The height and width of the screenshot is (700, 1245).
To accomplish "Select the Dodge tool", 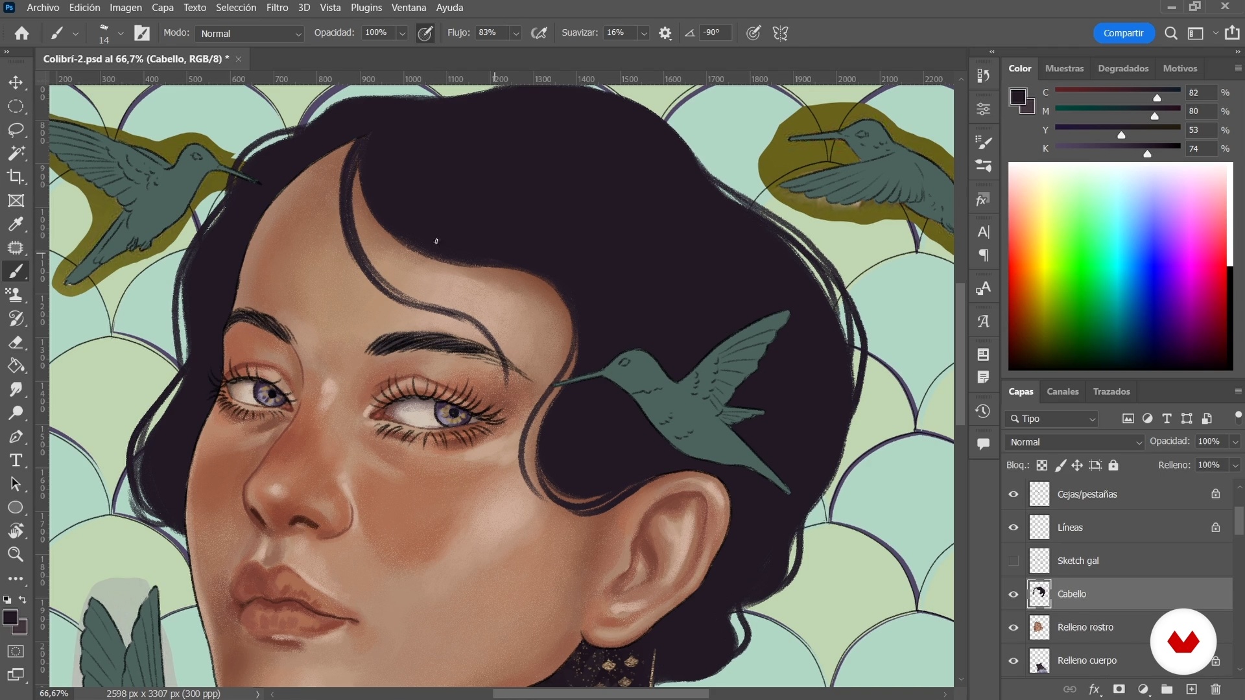I will (x=16, y=413).
